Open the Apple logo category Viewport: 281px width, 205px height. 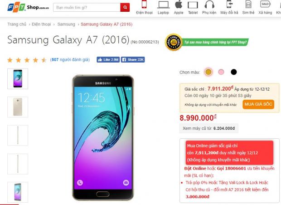pyautogui.click(x=179, y=4)
